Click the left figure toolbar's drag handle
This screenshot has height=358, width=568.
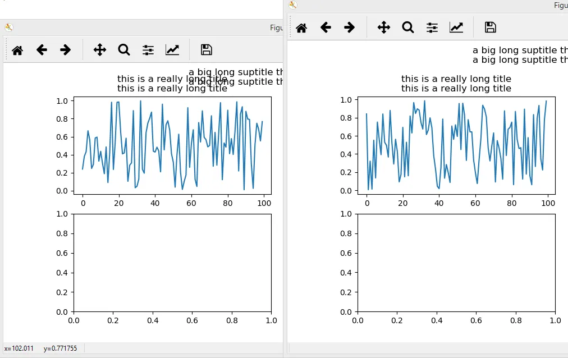point(6,50)
